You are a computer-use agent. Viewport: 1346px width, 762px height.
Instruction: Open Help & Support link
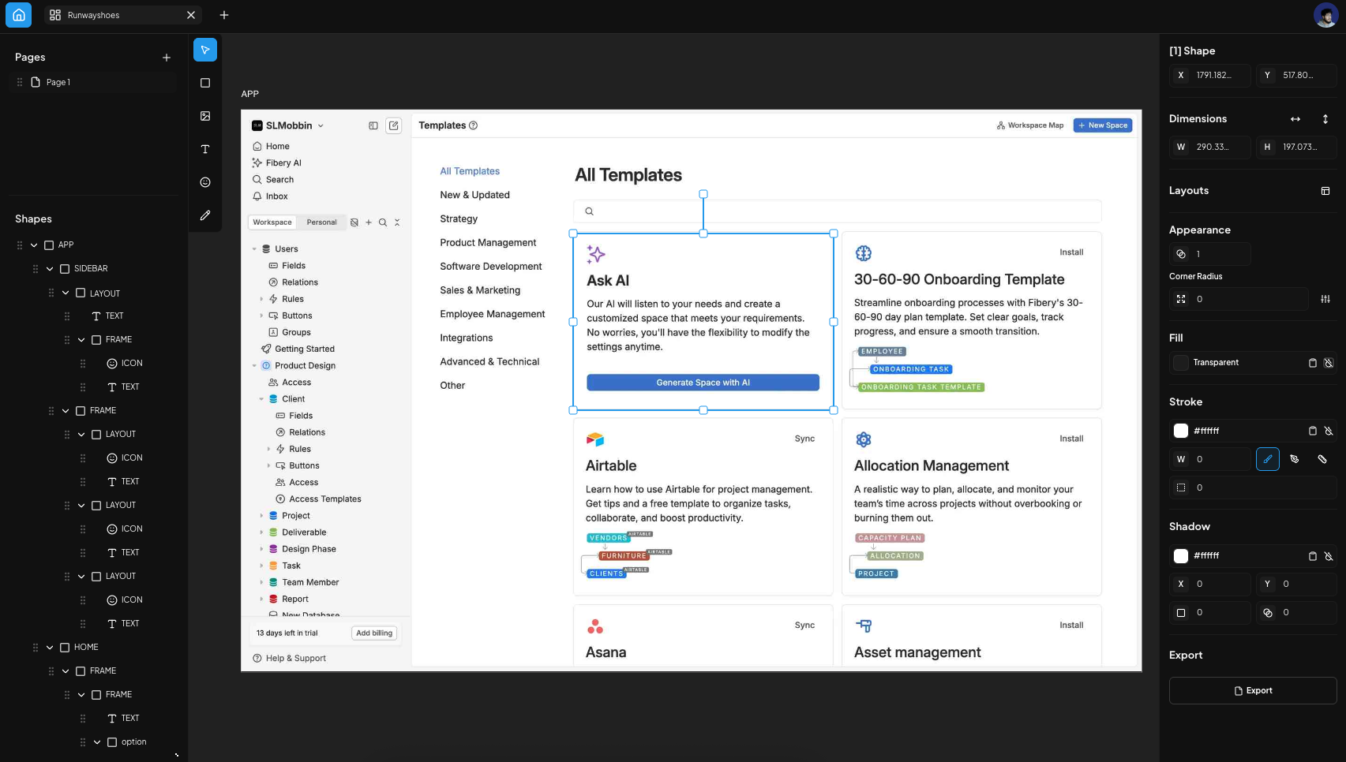coord(289,659)
